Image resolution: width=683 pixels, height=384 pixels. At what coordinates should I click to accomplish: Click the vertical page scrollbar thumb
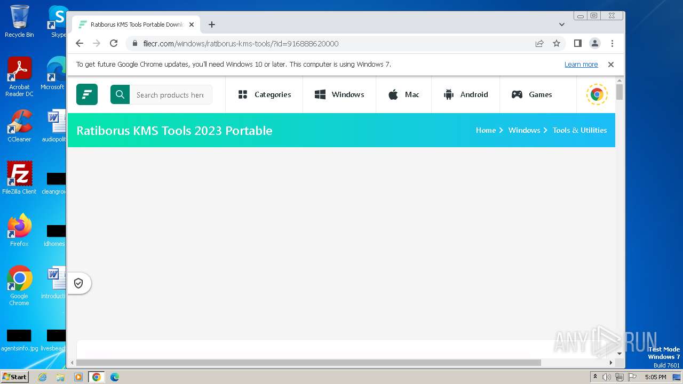(x=620, y=91)
